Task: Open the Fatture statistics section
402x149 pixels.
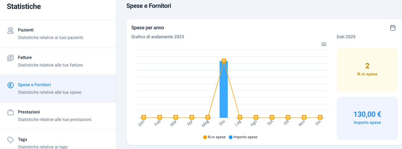Action: click(58, 61)
